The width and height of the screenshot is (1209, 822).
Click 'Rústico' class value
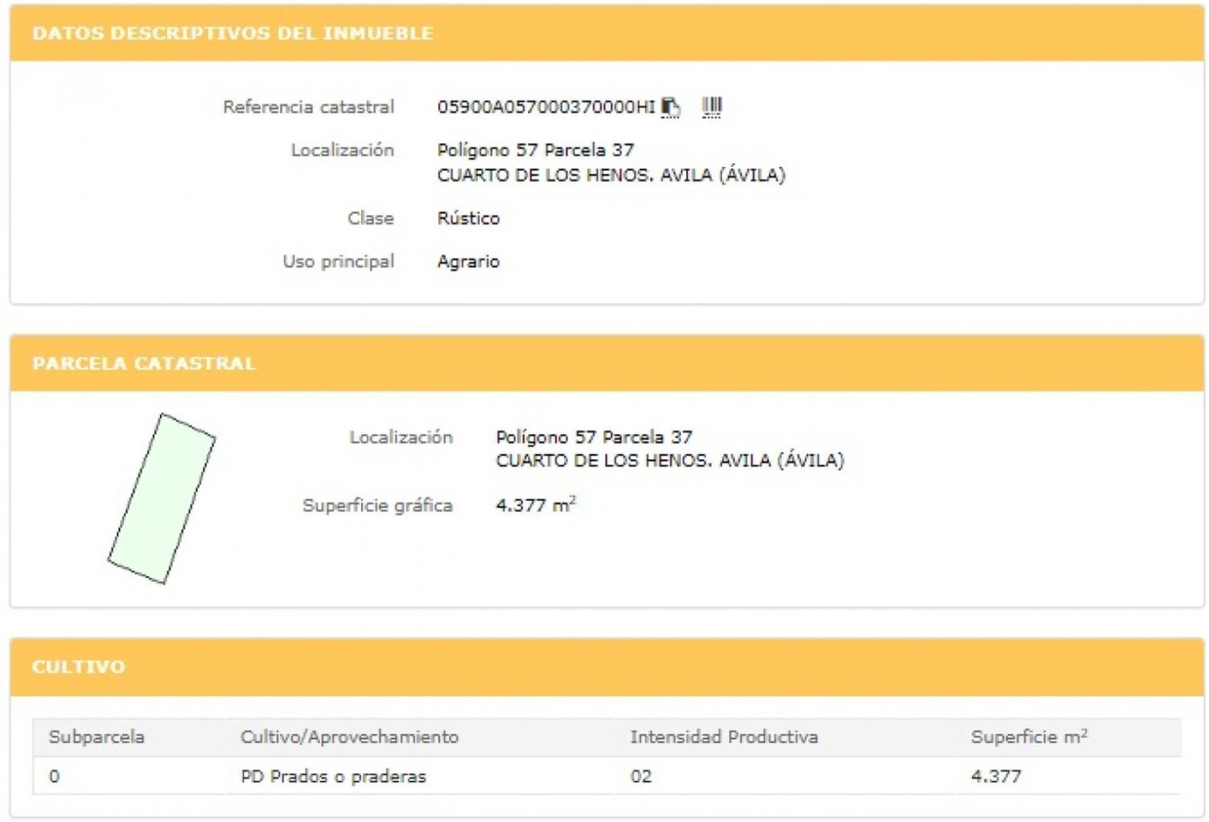(x=468, y=218)
